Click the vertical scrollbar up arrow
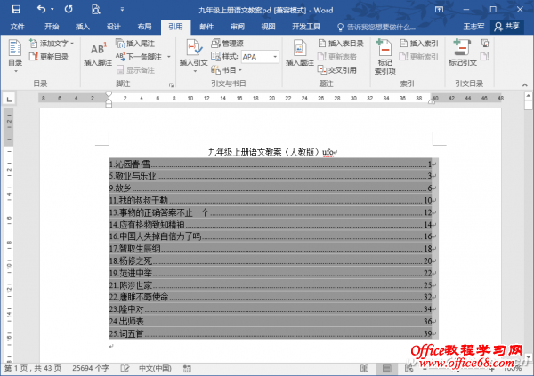This screenshot has height=376, width=534. (x=528, y=96)
